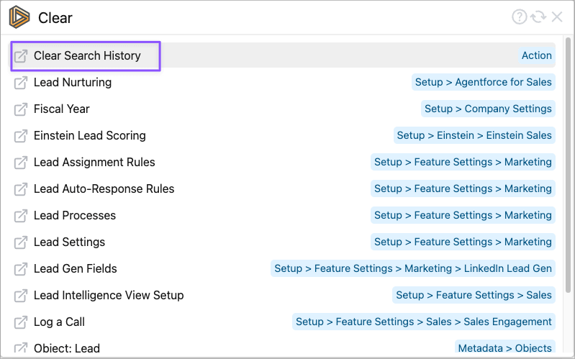Screen dimensions: 575x359
Task: Open the Lead Assignment Rules result
Action: pos(94,163)
